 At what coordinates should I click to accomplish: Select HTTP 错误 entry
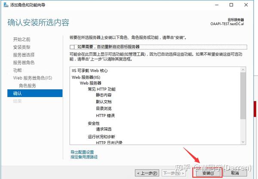[x=105, y=115]
